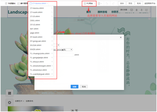Remove page.shtml with its X icon
The height and width of the screenshot is (112, 157).
click(x=52, y=33)
